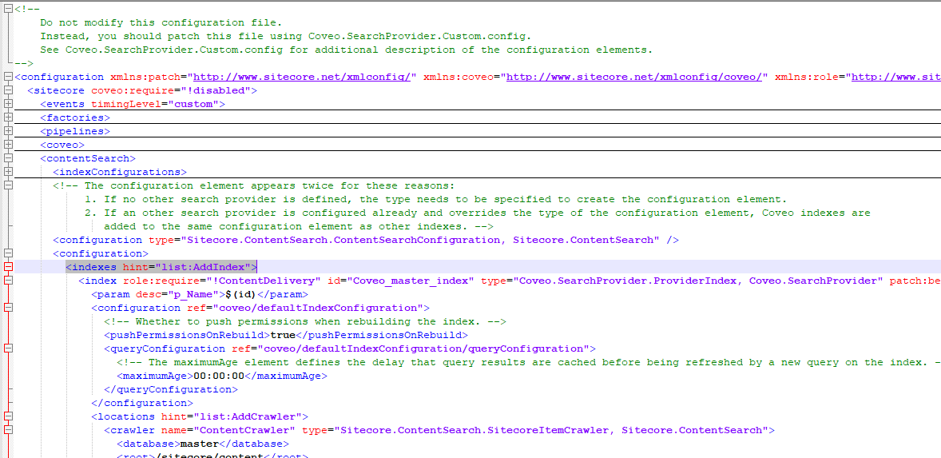Click the coveo:require="!disabled" attribute
941x458 pixels.
click(x=170, y=90)
